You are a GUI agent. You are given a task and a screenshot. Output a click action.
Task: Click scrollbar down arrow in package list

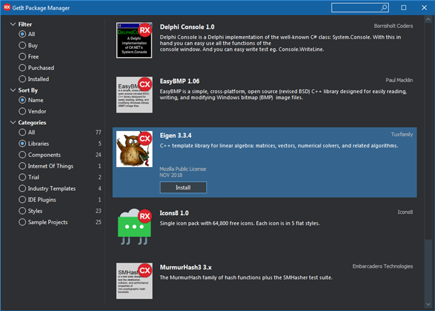(428, 304)
